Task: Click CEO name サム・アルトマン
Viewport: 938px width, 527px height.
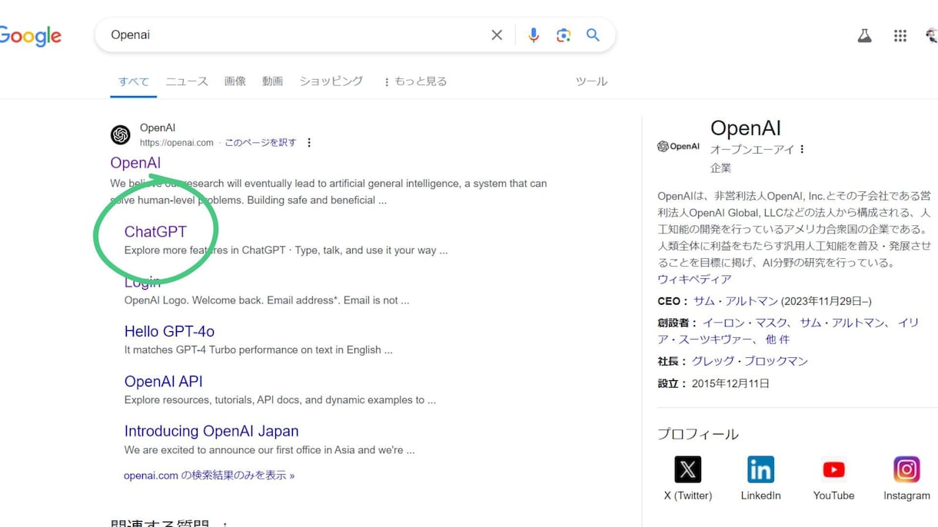Action: (x=736, y=301)
